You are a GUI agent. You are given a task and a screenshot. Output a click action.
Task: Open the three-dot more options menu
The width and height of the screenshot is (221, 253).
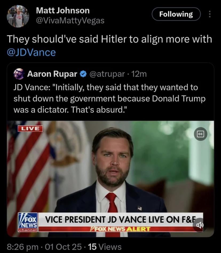[210, 14]
